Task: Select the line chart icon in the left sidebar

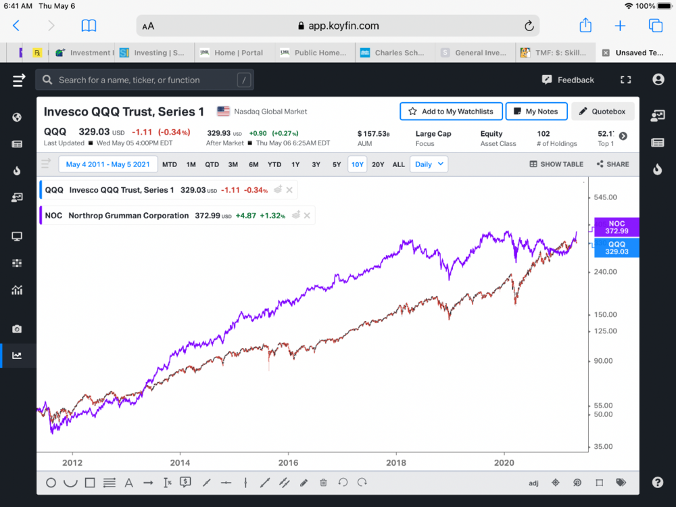Action: coord(17,356)
